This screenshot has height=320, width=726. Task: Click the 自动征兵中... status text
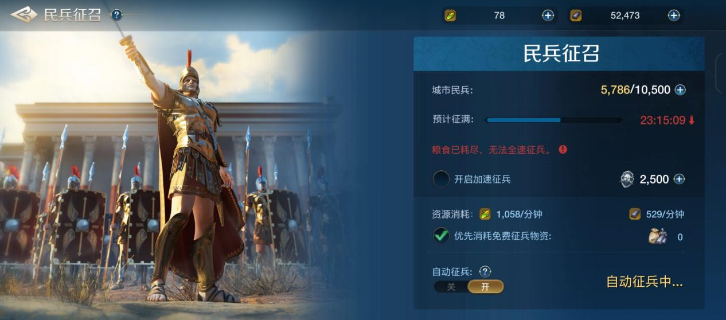tap(645, 282)
